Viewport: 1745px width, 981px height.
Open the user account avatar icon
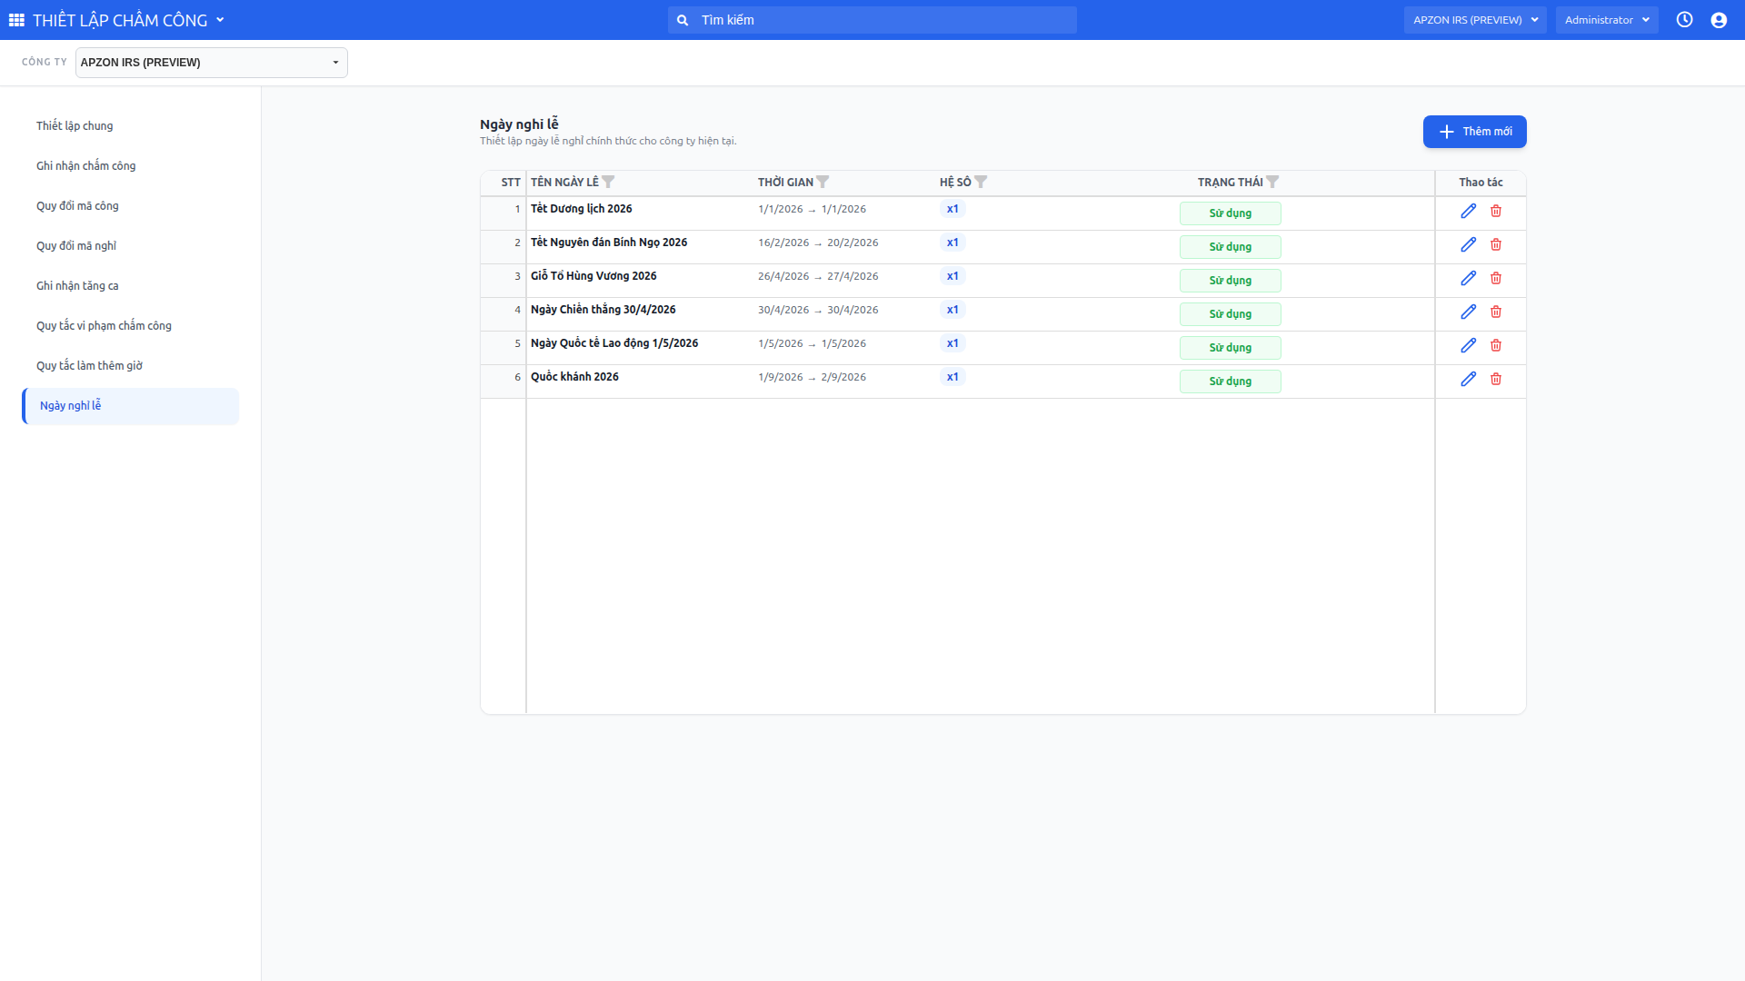1719,20
